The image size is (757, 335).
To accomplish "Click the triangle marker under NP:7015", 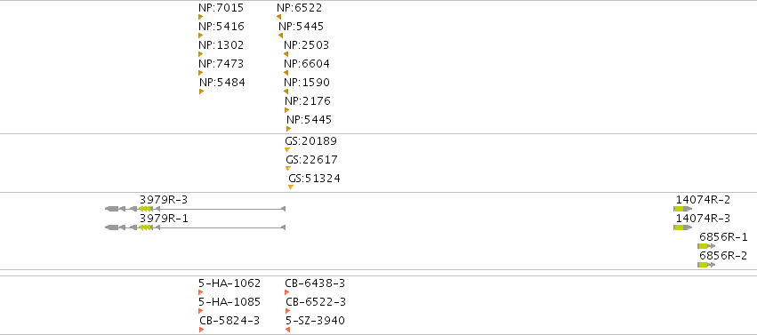I will coord(201,17).
